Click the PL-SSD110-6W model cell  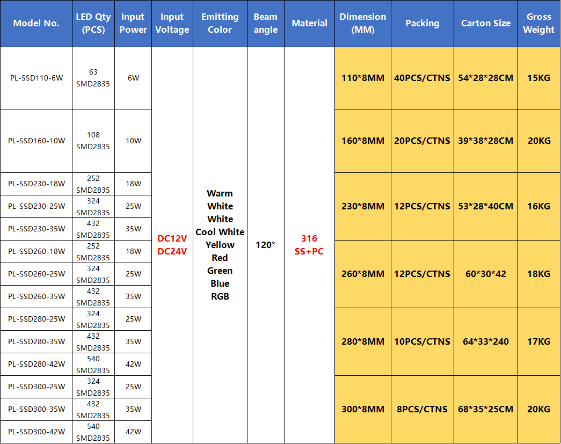point(36,78)
